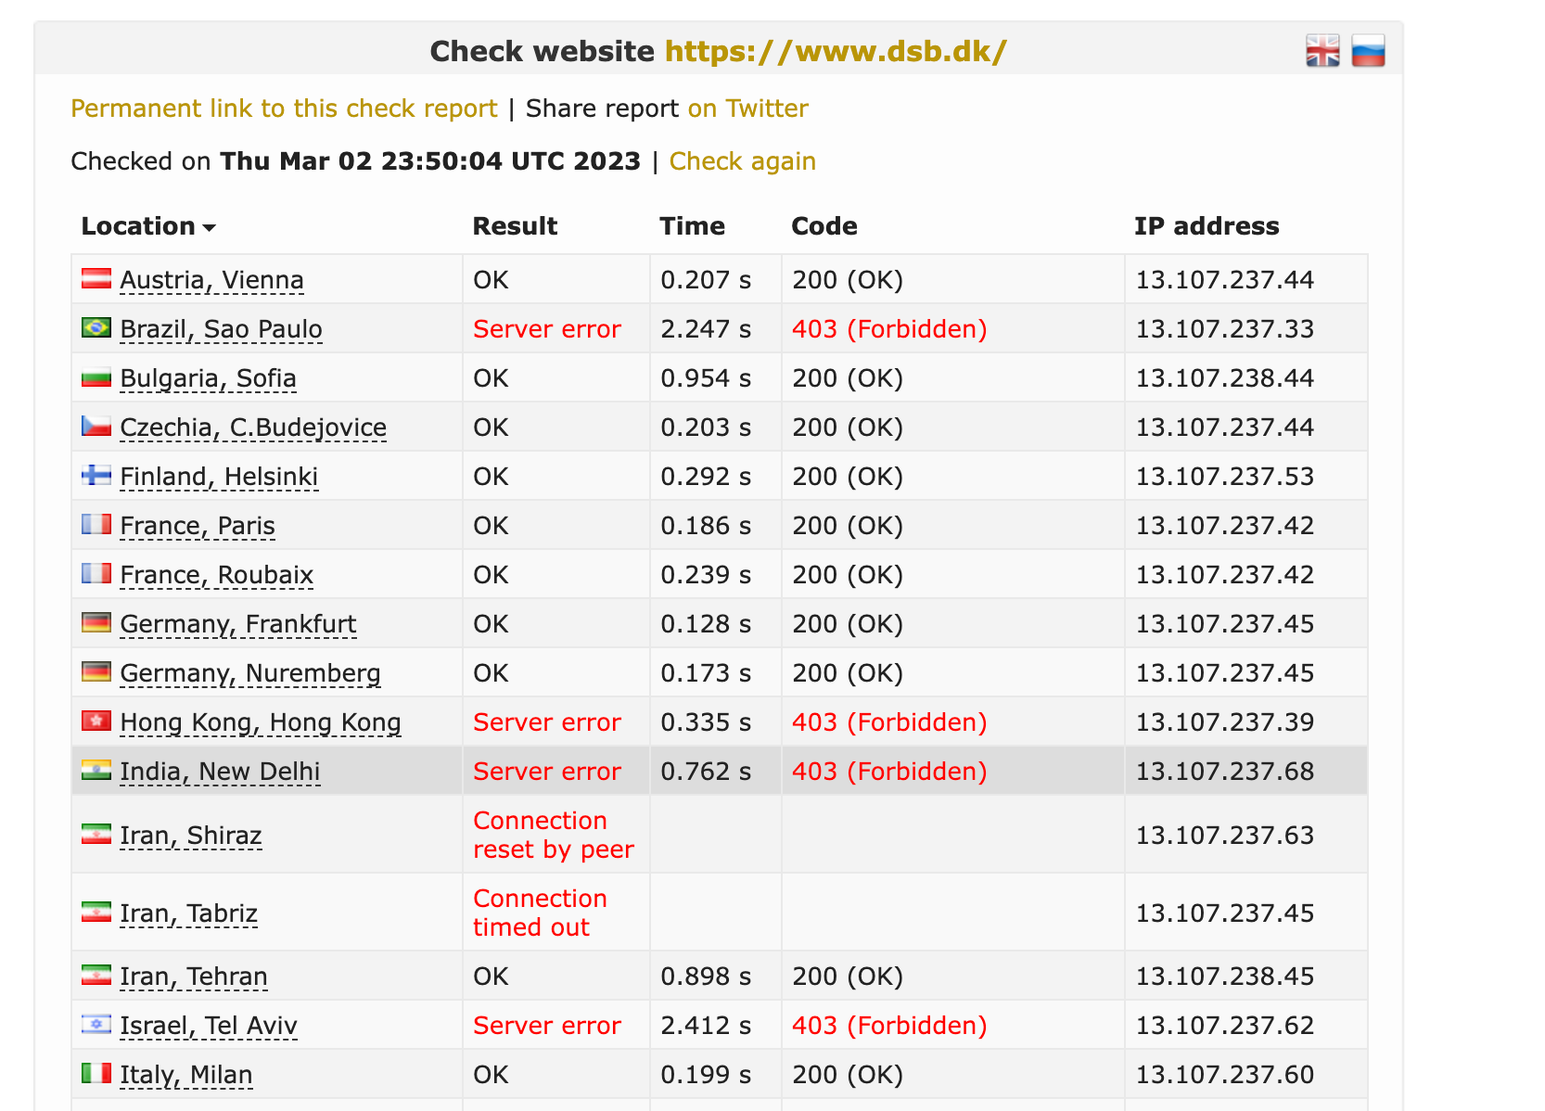Click the Code column header
The width and height of the screenshot is (1545, 1111).
coord(824,226)
